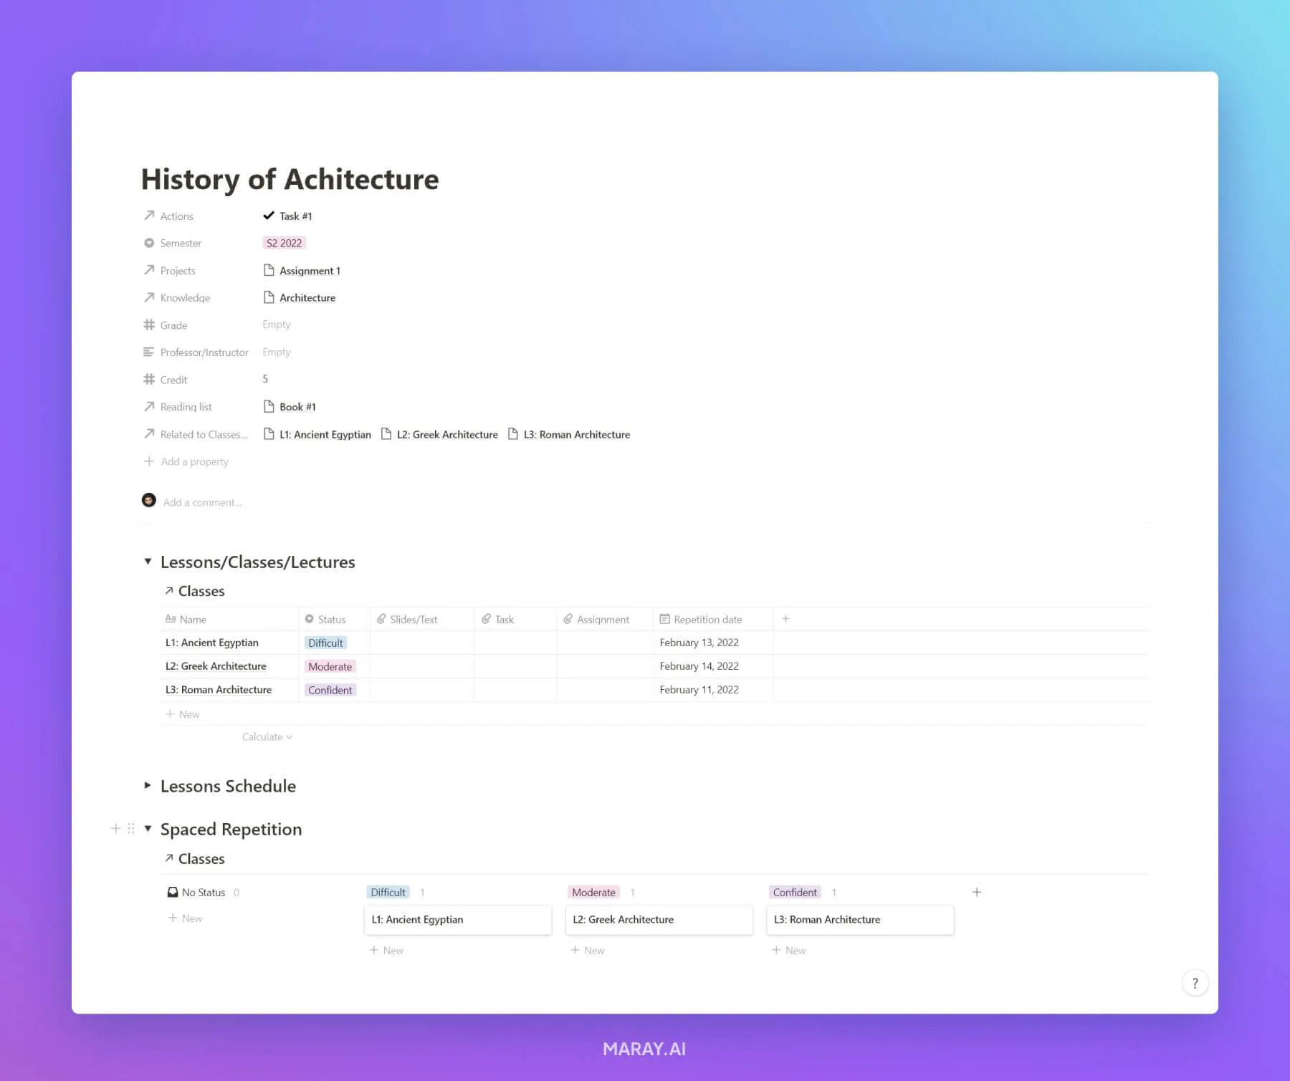Image resolution: width=1290 pixels, height=1081 pixels.
Task: Collapse the Spaced Repetition section
Action: [148, 828]
